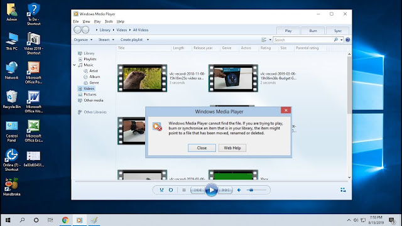
Task: Click the library scroll down arrow
Action: point(349,177)
